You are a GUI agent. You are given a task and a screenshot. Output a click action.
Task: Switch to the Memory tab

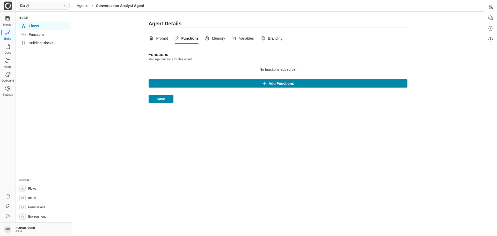click(215, 38)
